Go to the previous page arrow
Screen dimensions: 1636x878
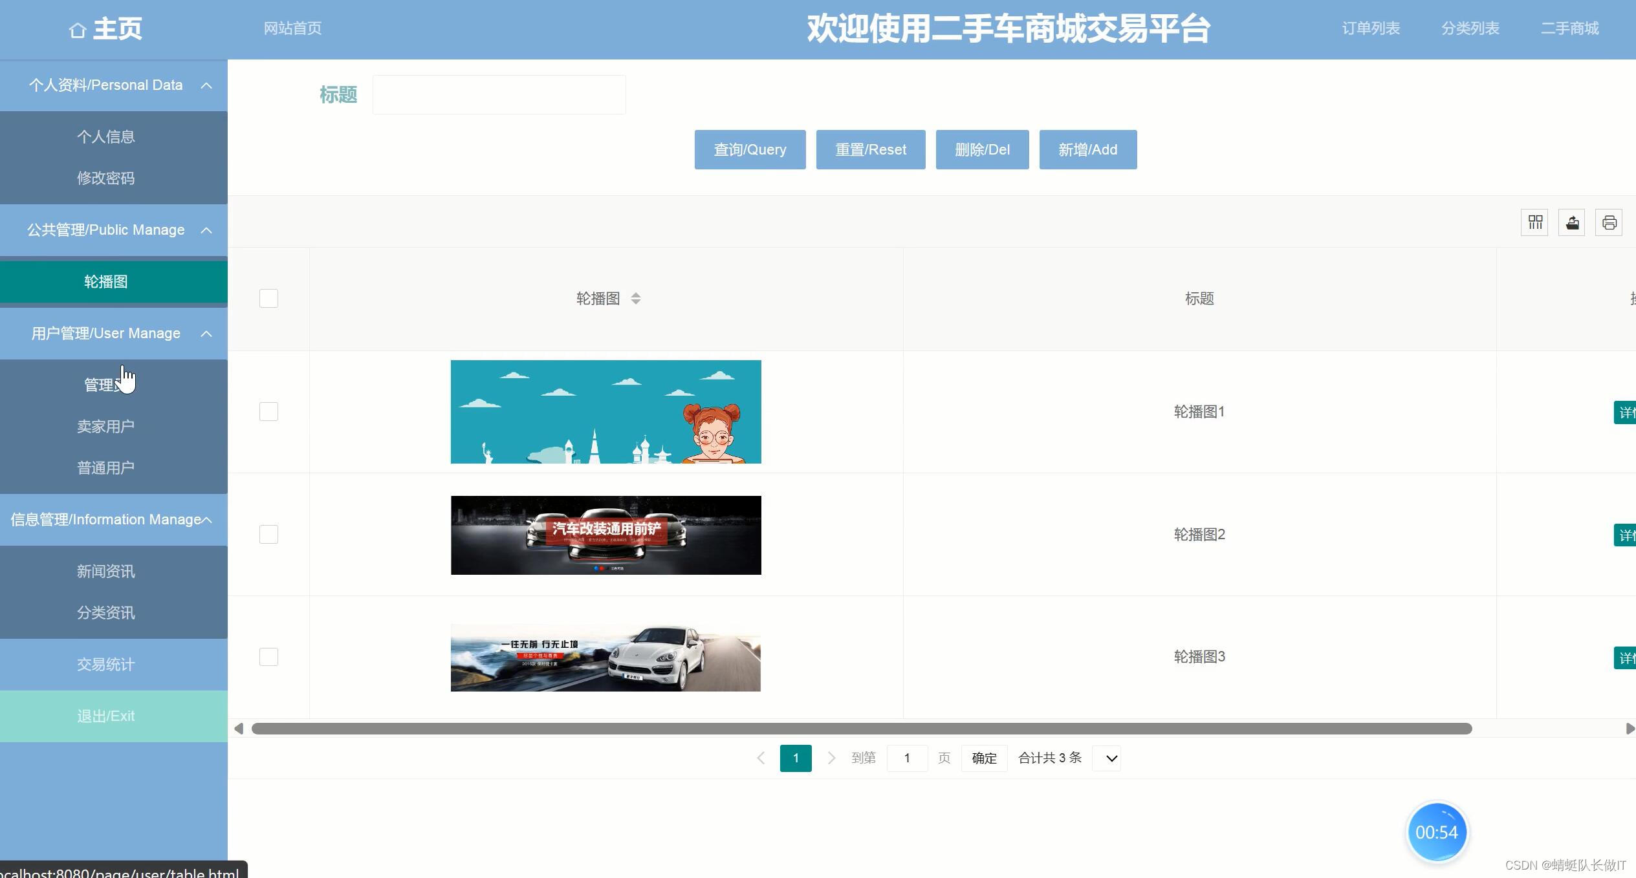click(761, 758)
